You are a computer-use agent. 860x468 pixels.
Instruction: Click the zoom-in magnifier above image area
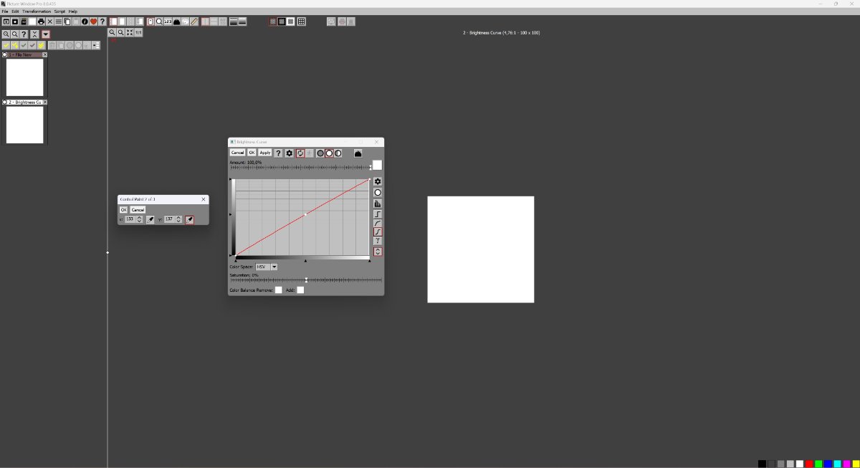click(x=113, y=33)
